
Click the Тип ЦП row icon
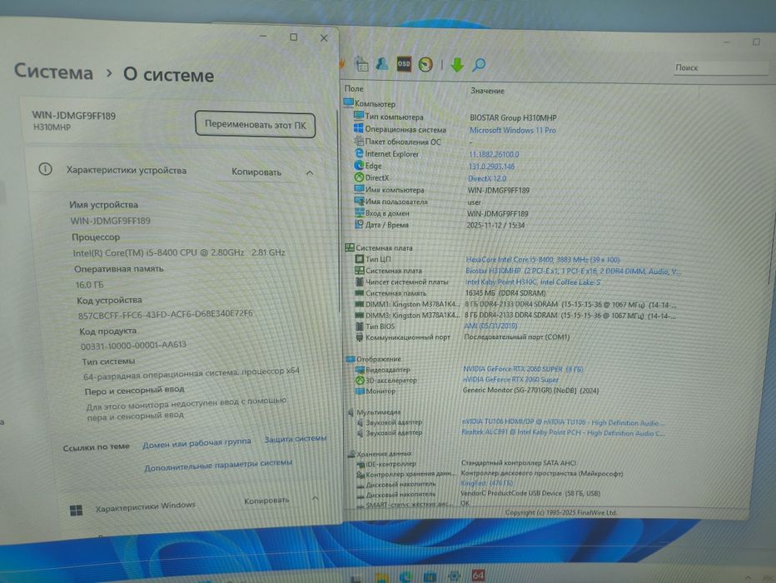(x=360, y=259)
